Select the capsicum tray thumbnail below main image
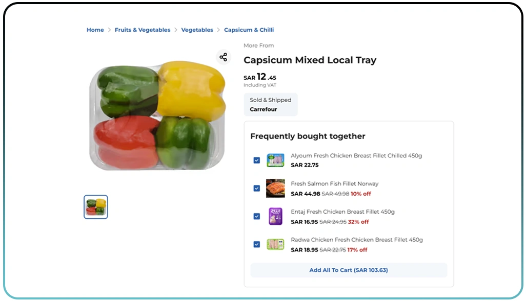The image size is (526, 301). [x=95, y=206]
